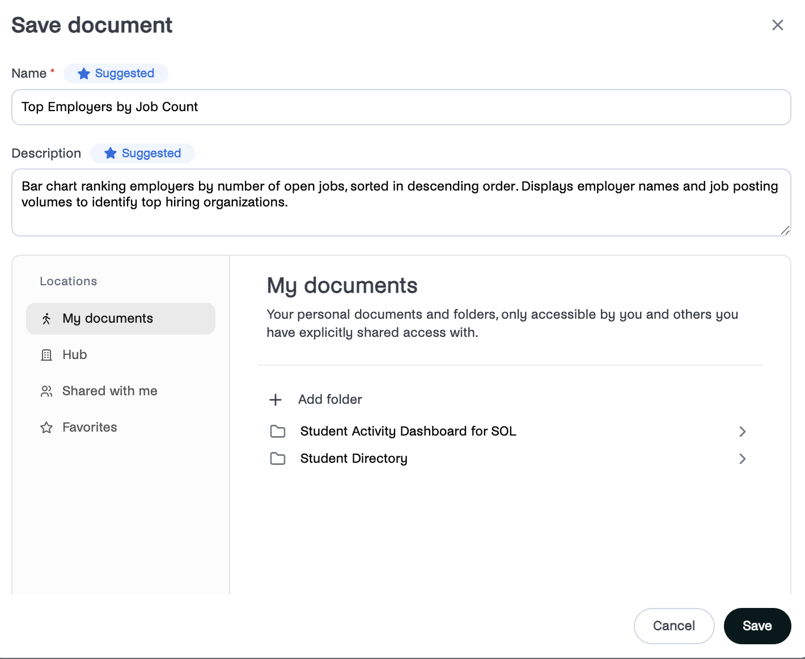
Task: Open Student Activity Dashboard for SOL folder
Action: 510,432
